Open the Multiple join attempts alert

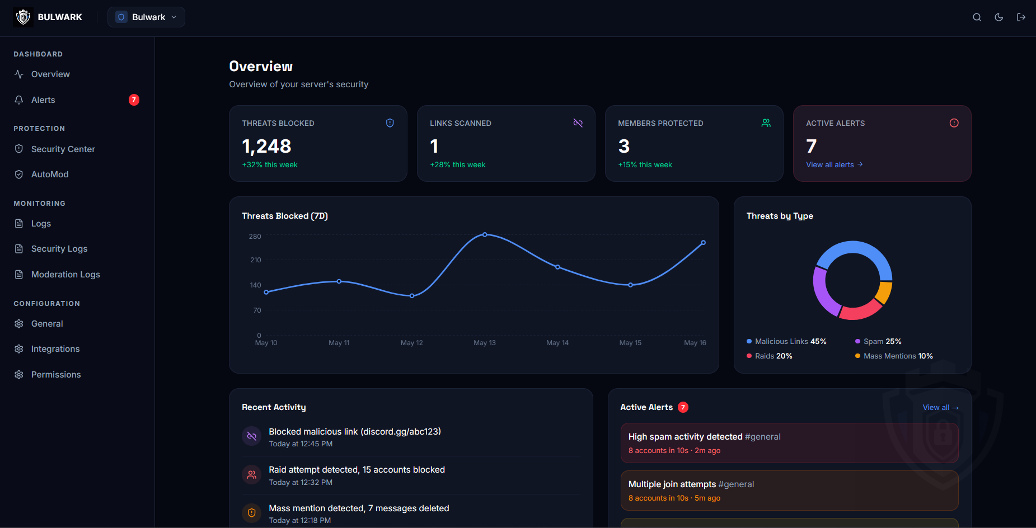tap(790, 491)
